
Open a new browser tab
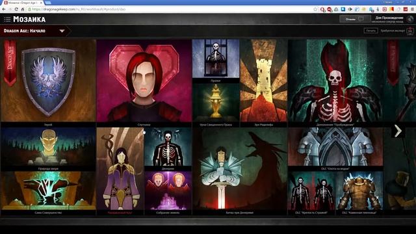(48, 3)
